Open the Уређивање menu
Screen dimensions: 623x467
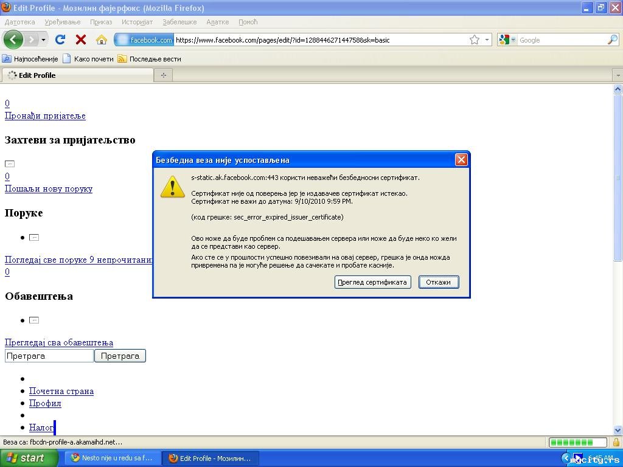pyautogui.click(x=63, y=22)
